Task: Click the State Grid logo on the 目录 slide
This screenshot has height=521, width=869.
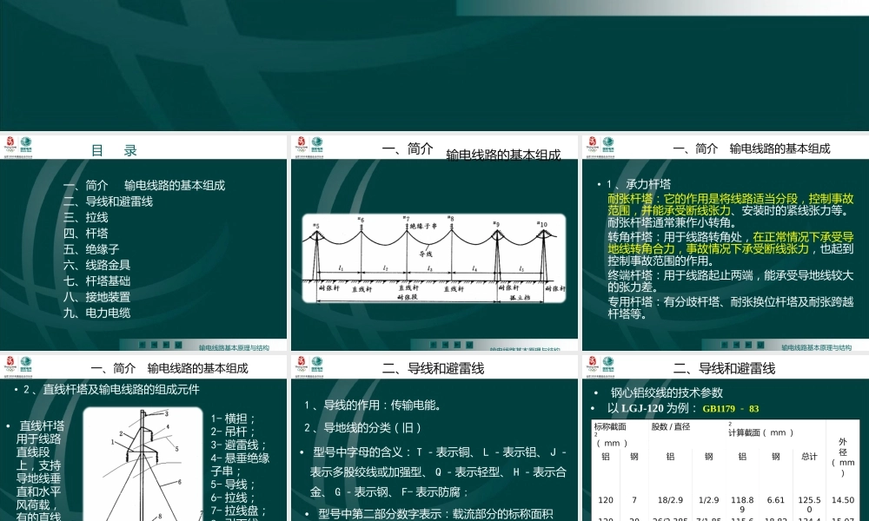Action: pos(25,145)
